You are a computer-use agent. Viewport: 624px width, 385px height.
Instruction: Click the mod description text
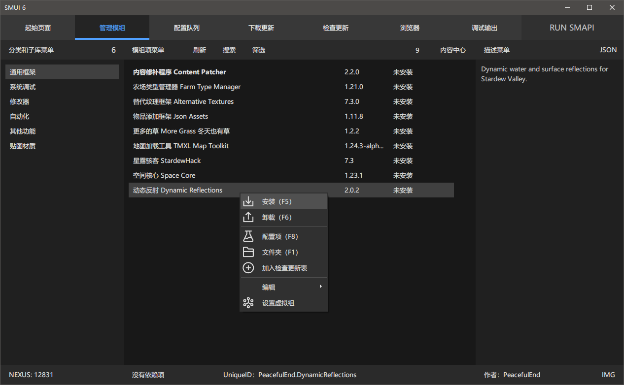[545, 74]
